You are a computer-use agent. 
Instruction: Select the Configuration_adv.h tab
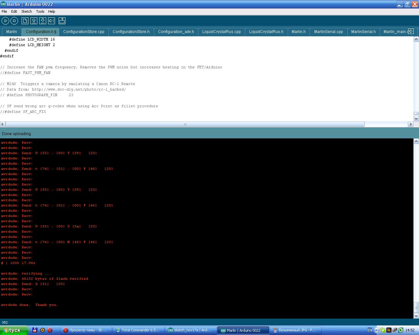click(176, 32)
